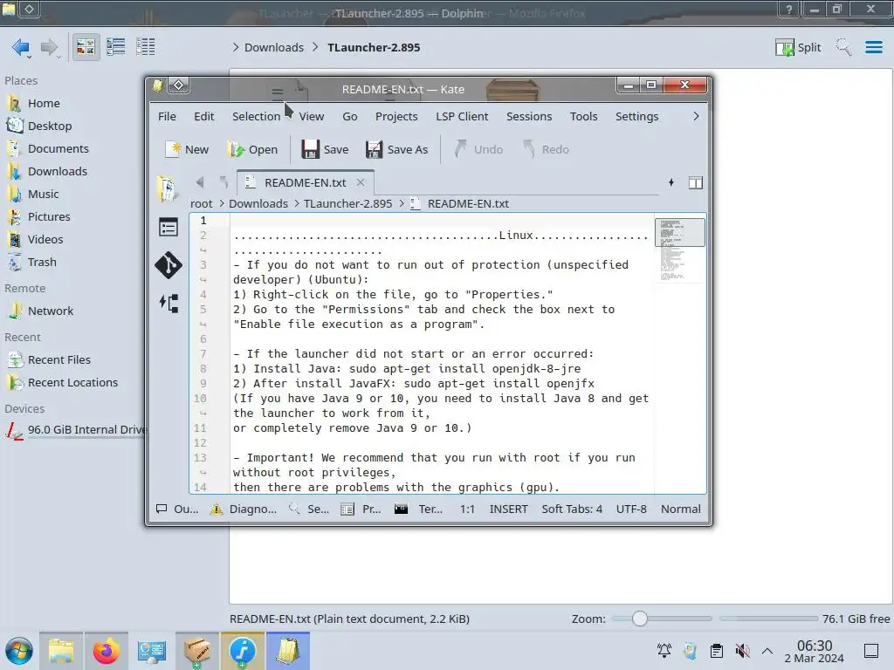The height and width of the screenshot is (670, 894).
Task: Toggle Kate's Diagnostics panel
Action: pyautogui.click(x=244, y=509)
